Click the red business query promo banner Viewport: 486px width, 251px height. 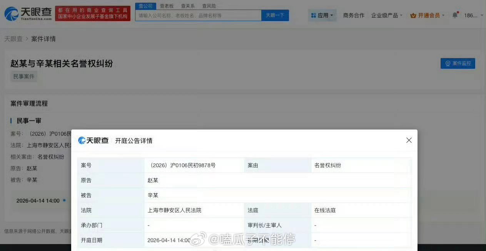click(92, 13)
